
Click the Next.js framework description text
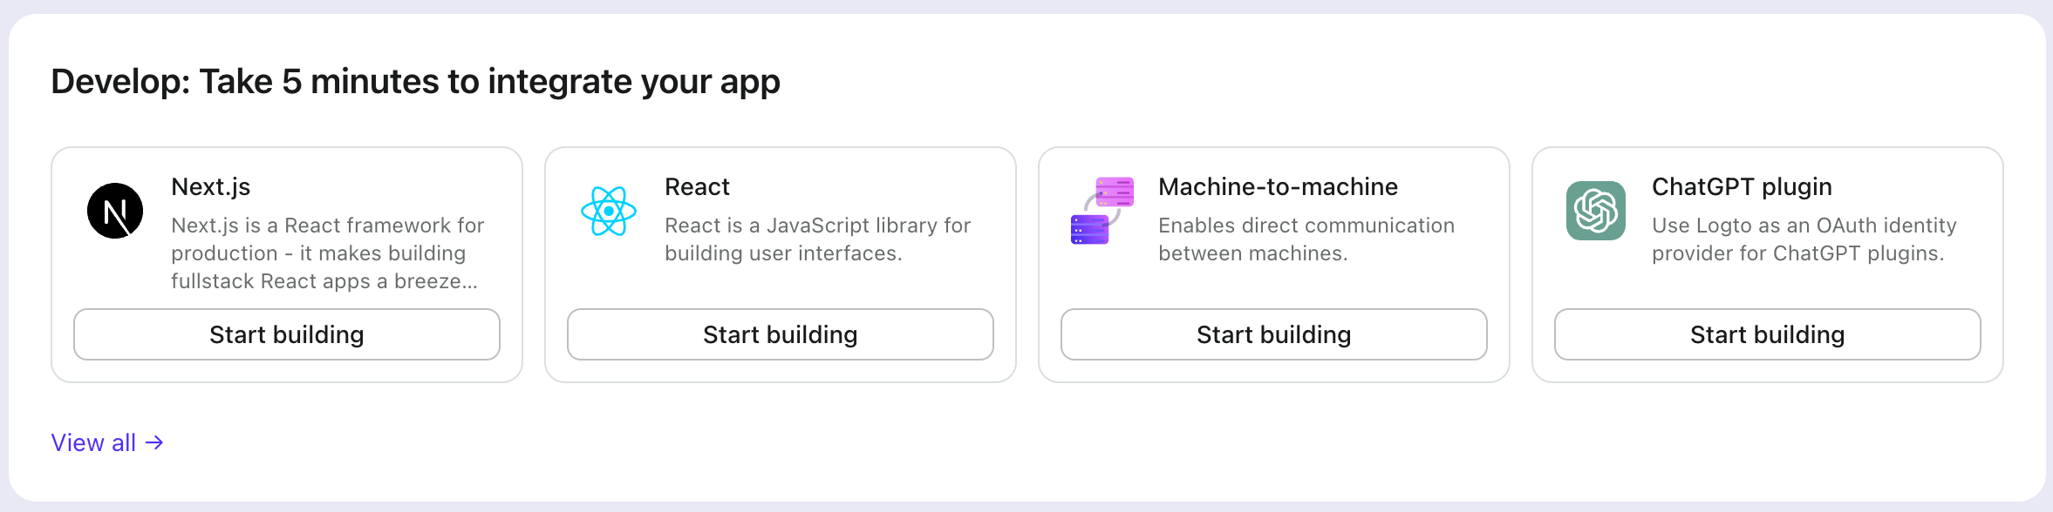327,253
